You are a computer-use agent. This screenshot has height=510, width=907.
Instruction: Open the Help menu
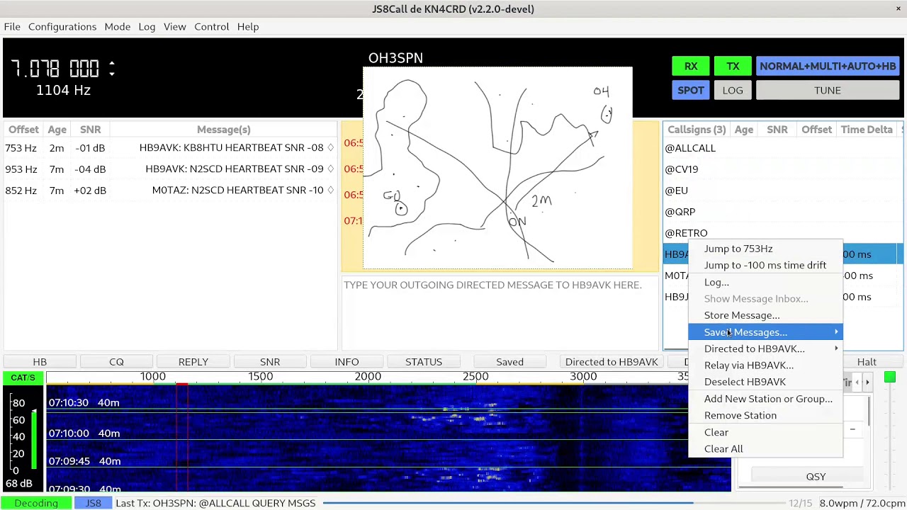[x=248, y=26]
